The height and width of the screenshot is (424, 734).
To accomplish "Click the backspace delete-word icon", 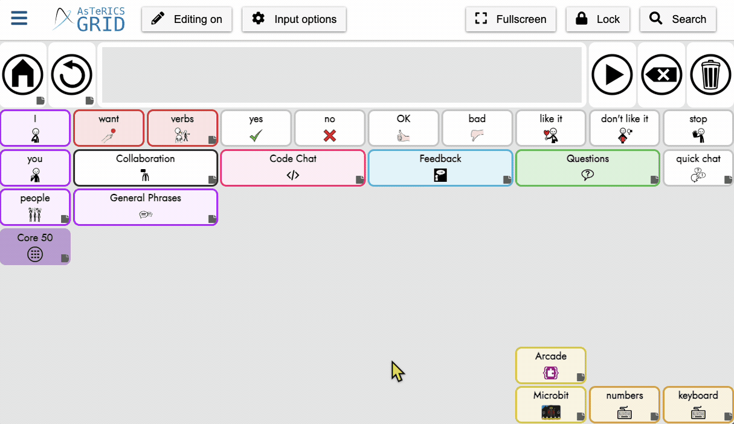I will [x=662, y=75].
